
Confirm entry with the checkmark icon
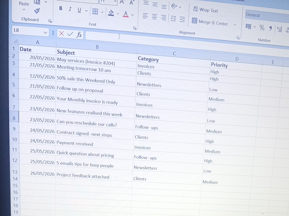coord(70,34)
